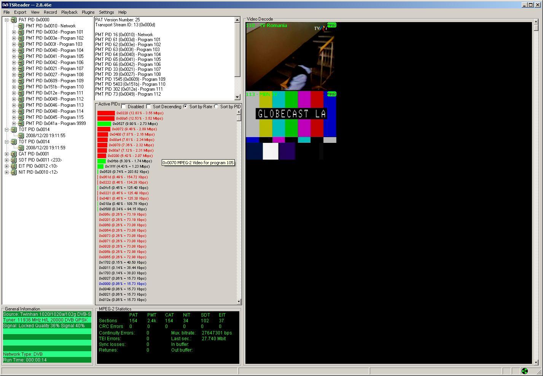Open the Plugins menu
The image size is (543, 376).
point(88,12)
